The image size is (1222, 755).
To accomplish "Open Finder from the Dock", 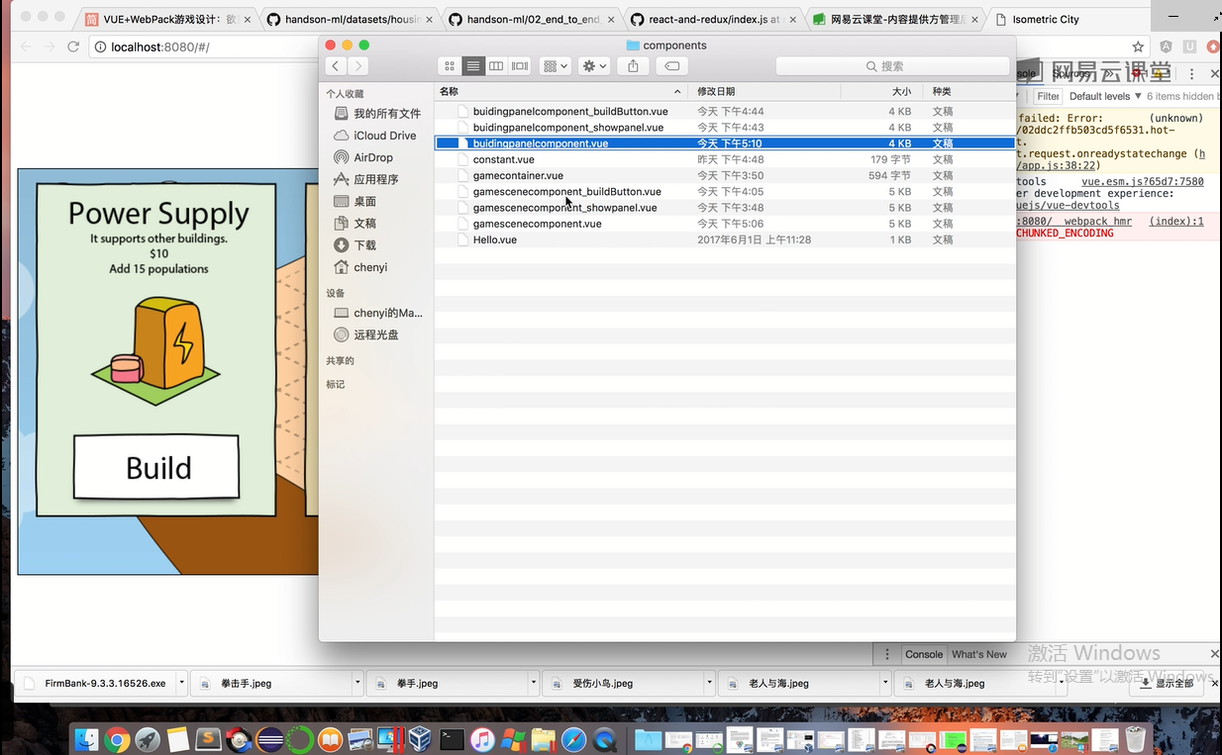I will [87, 739].
